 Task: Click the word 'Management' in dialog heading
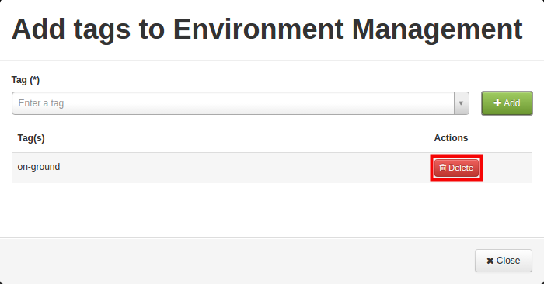437,29
